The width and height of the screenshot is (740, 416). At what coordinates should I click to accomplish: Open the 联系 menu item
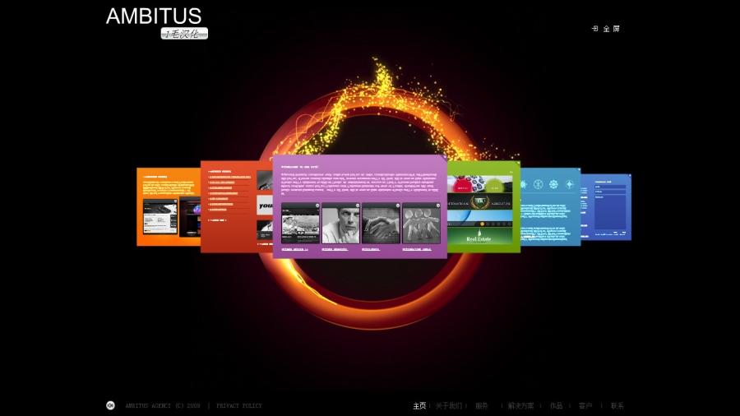tap(617, 405)
